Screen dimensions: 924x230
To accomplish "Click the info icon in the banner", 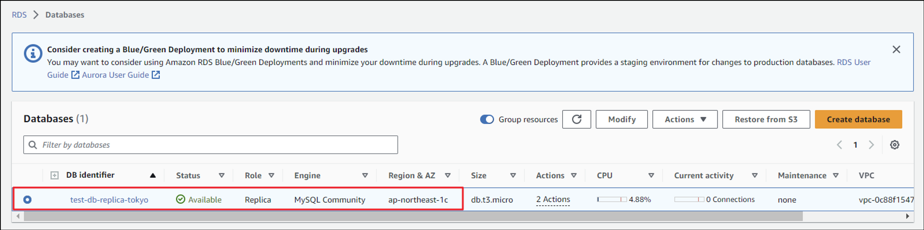I will 33,54.
